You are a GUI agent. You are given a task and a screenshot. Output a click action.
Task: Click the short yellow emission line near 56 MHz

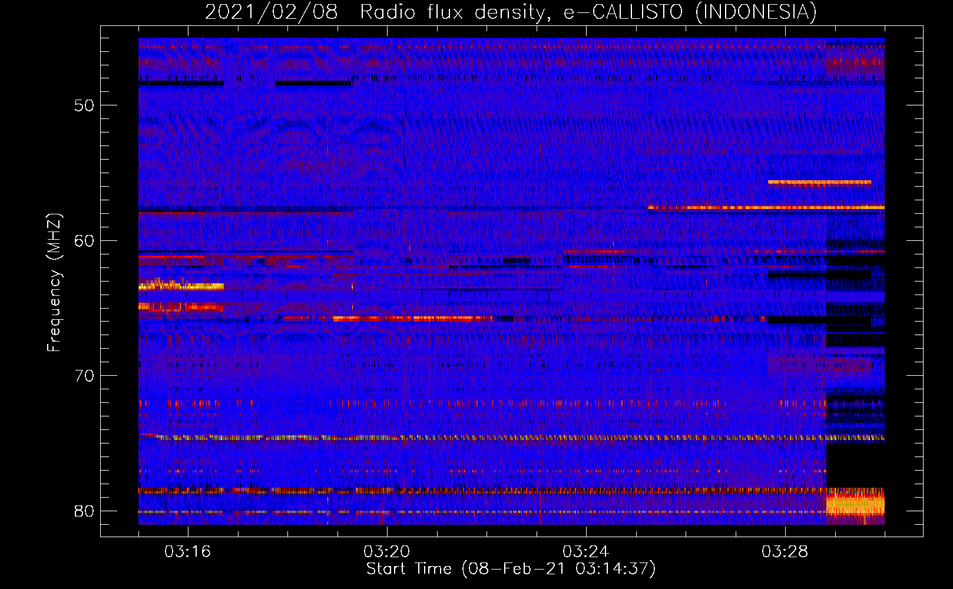coord(819,182)
